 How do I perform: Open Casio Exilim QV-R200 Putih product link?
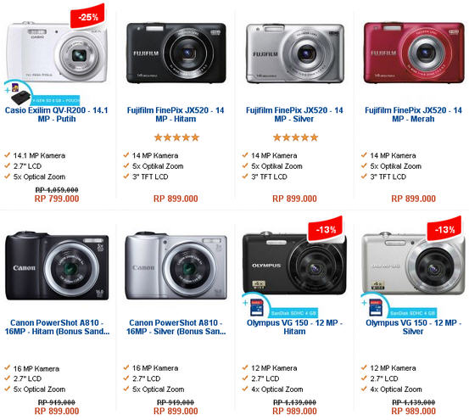pyautogui.click(x=57, y=115)
